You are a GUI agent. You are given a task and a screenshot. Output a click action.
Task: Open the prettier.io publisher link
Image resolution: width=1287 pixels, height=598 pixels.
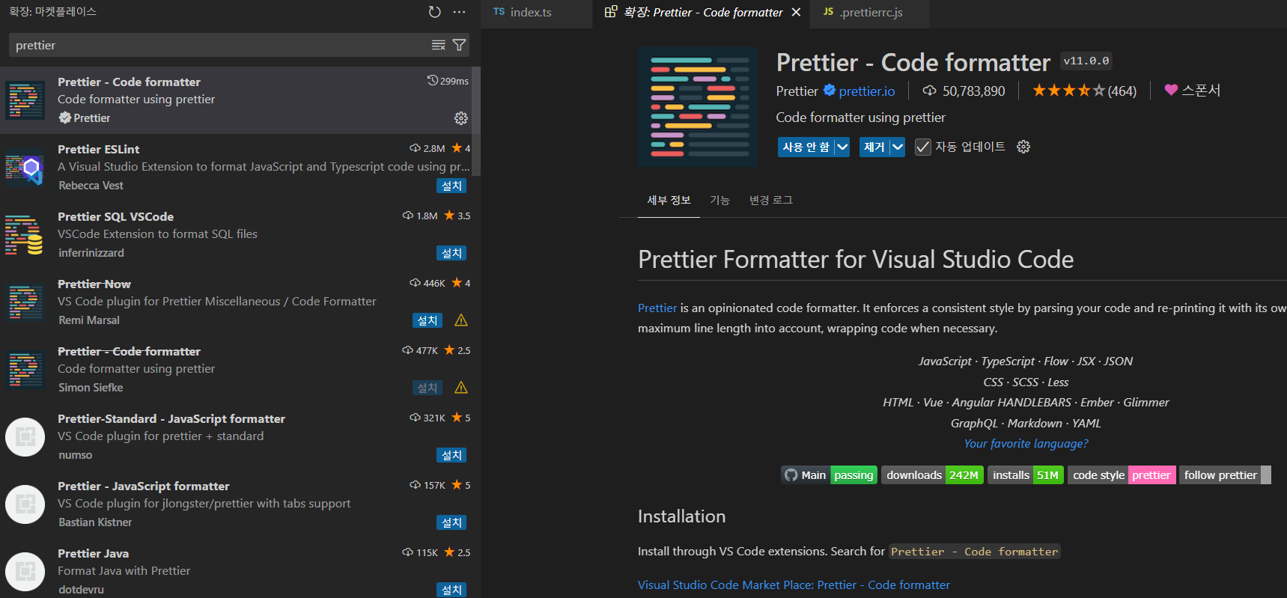(x=867, y=91)
